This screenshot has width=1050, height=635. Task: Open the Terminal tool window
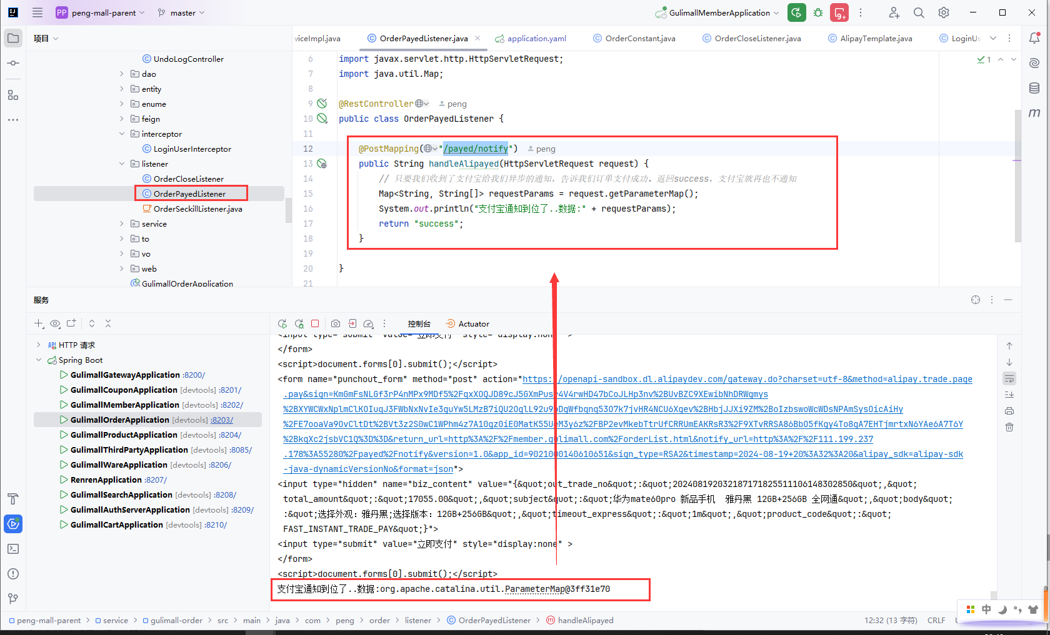tap(13, 549)
